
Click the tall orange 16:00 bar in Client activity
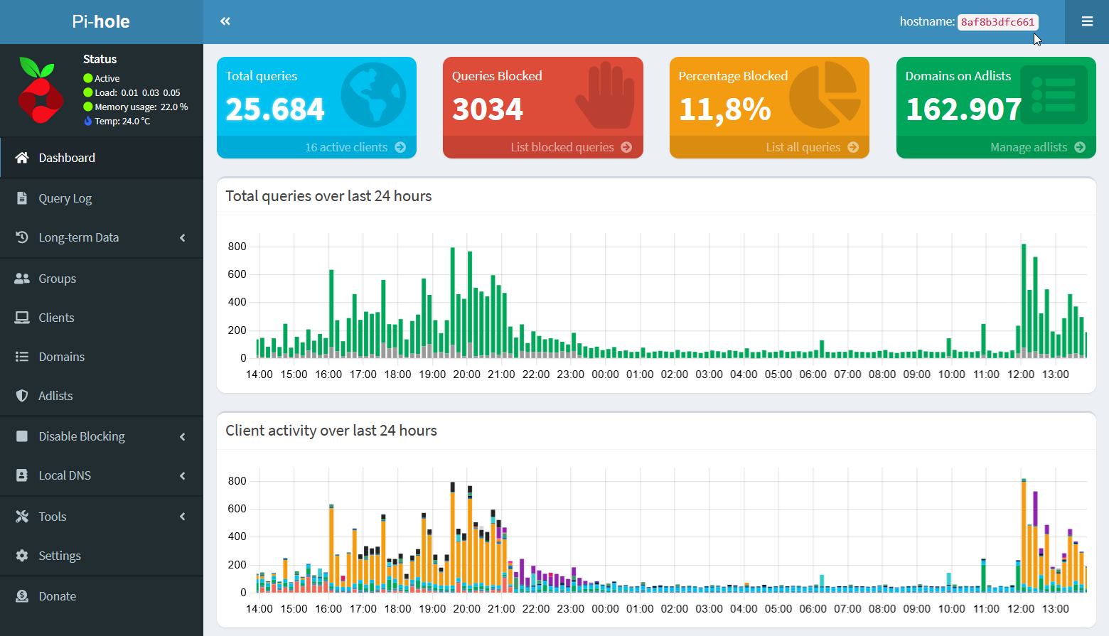[331, 545]
